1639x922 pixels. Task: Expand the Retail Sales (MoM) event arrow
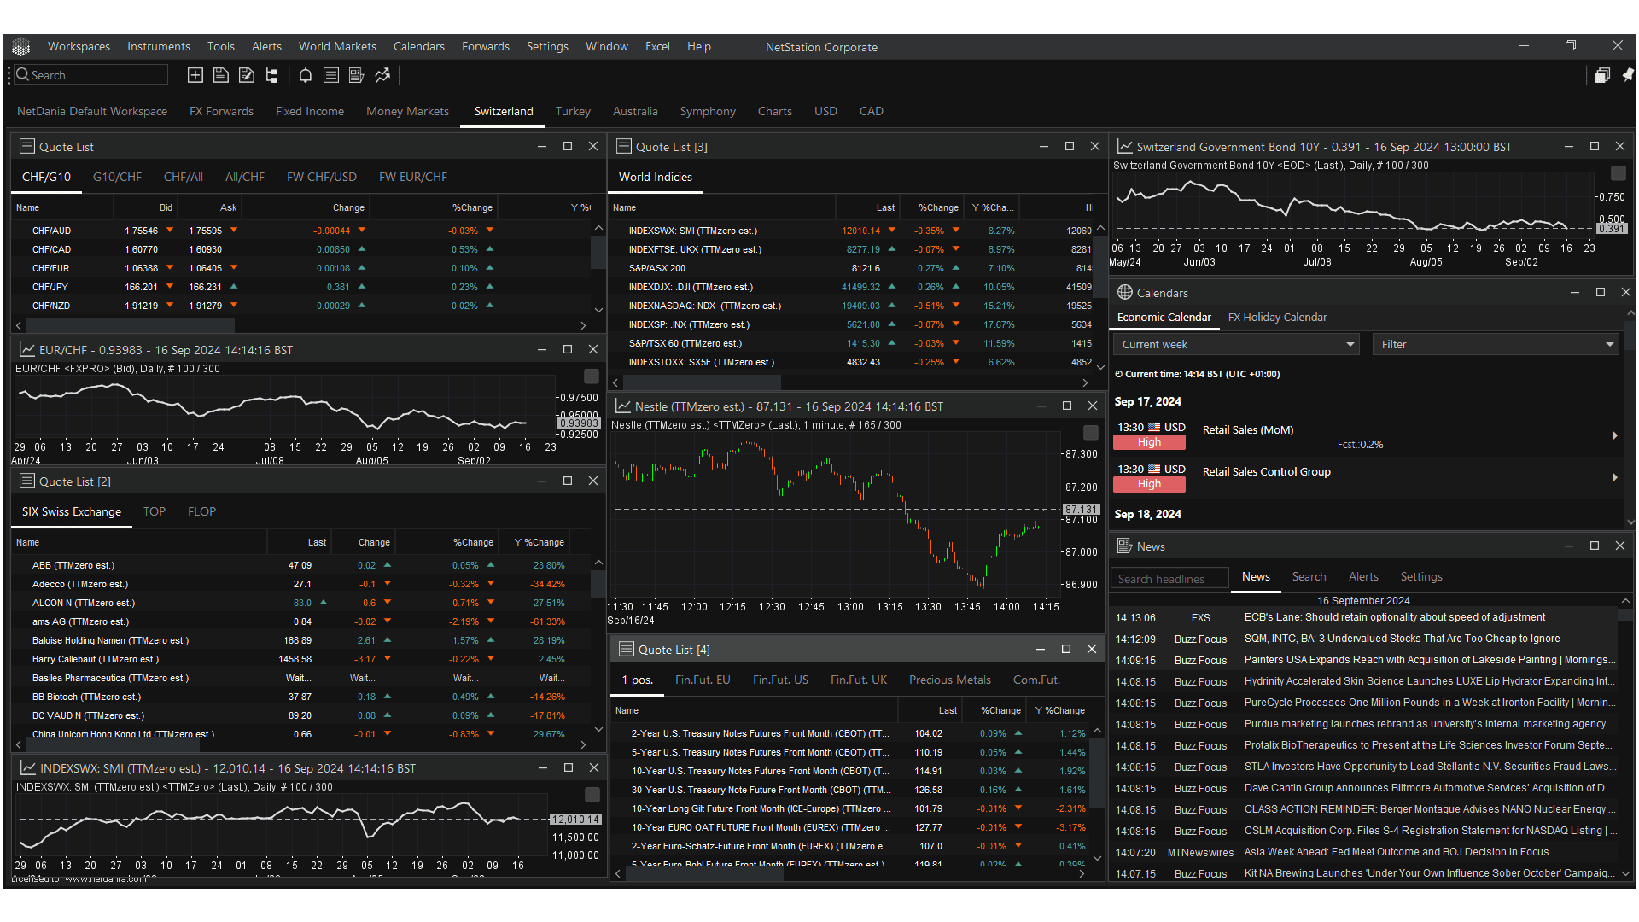click(1614, 435)
